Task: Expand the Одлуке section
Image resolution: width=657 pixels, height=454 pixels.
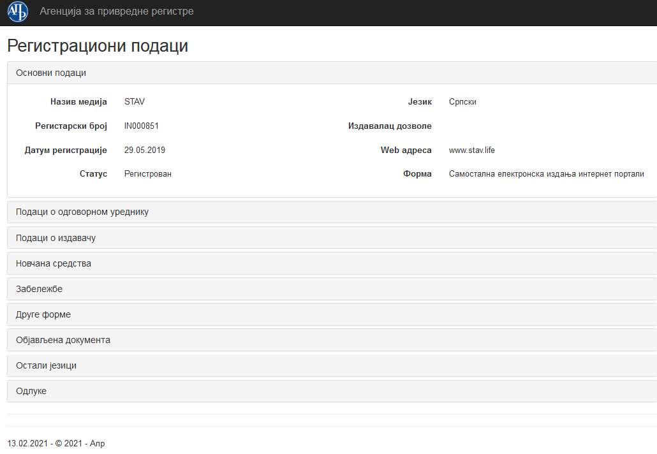Action: pyautogui.click(x=31, y=391)
